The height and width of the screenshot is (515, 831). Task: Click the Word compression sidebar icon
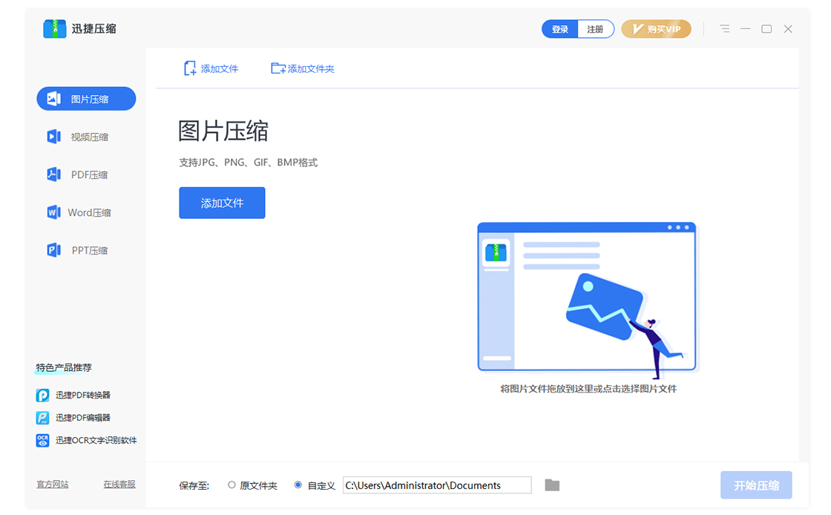53,212
